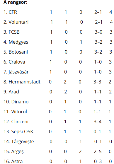
Task: Click Argeș's 2–5 goal record
Action: 98,152
